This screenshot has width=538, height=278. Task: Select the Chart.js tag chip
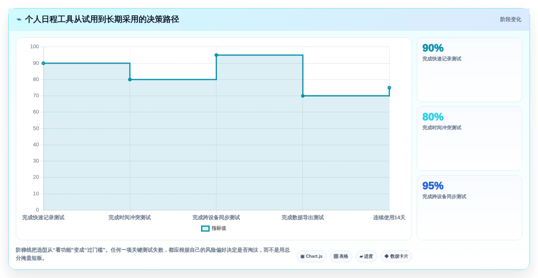point(311,257)
